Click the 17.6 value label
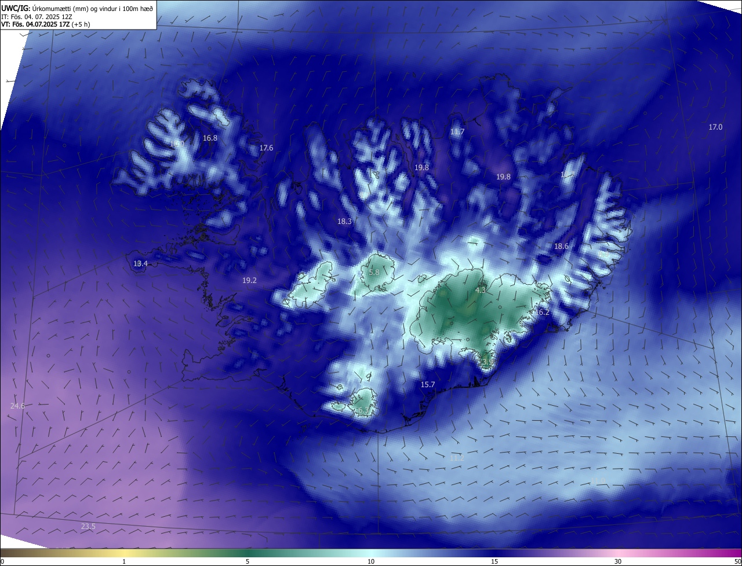Screen dimensions: 742x566 click(266, 148)
